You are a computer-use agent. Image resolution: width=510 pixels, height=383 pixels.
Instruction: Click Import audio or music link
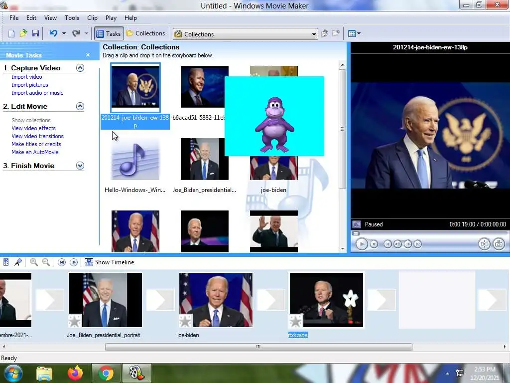point(37,93)
